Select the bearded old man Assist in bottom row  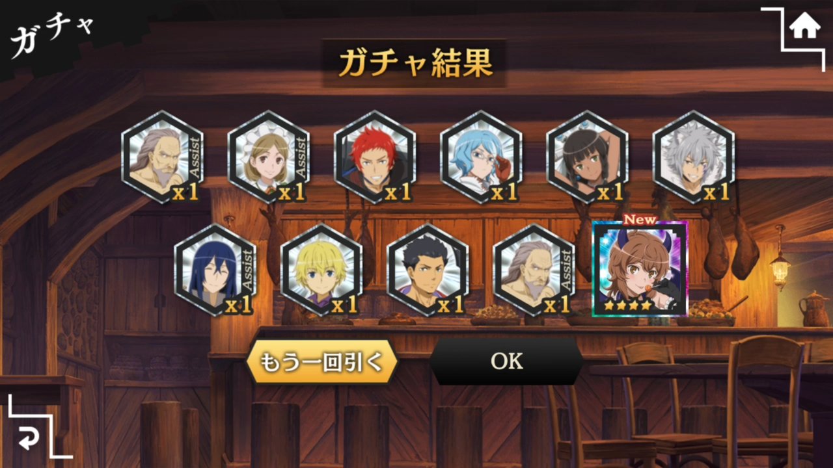click(534, 270)
